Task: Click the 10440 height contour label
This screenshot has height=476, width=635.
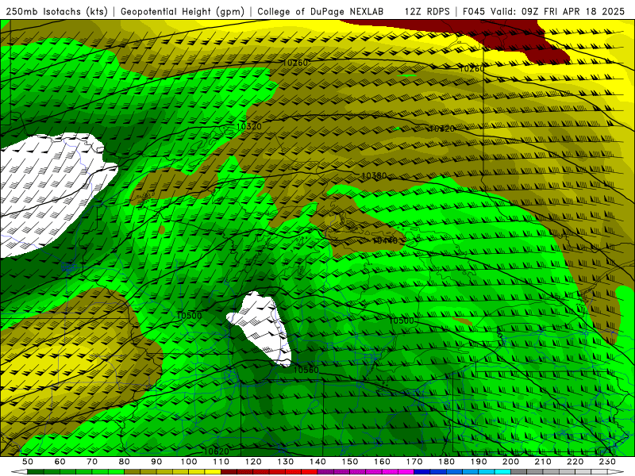Action: click(x=385, y=241)
